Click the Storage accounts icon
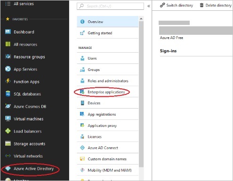The height and width of the screenshot is (181, 233). tap(8, 143)
